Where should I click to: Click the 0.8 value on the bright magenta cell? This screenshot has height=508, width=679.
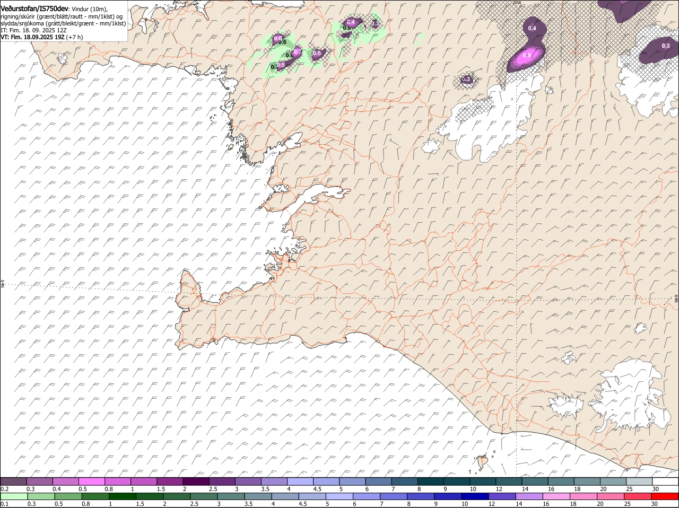(x=527, y=55)
